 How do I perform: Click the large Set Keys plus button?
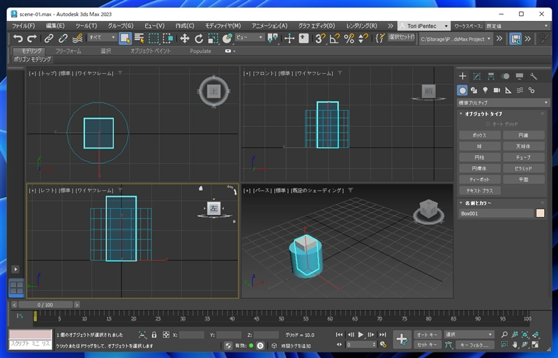click(x=402, y=339)
